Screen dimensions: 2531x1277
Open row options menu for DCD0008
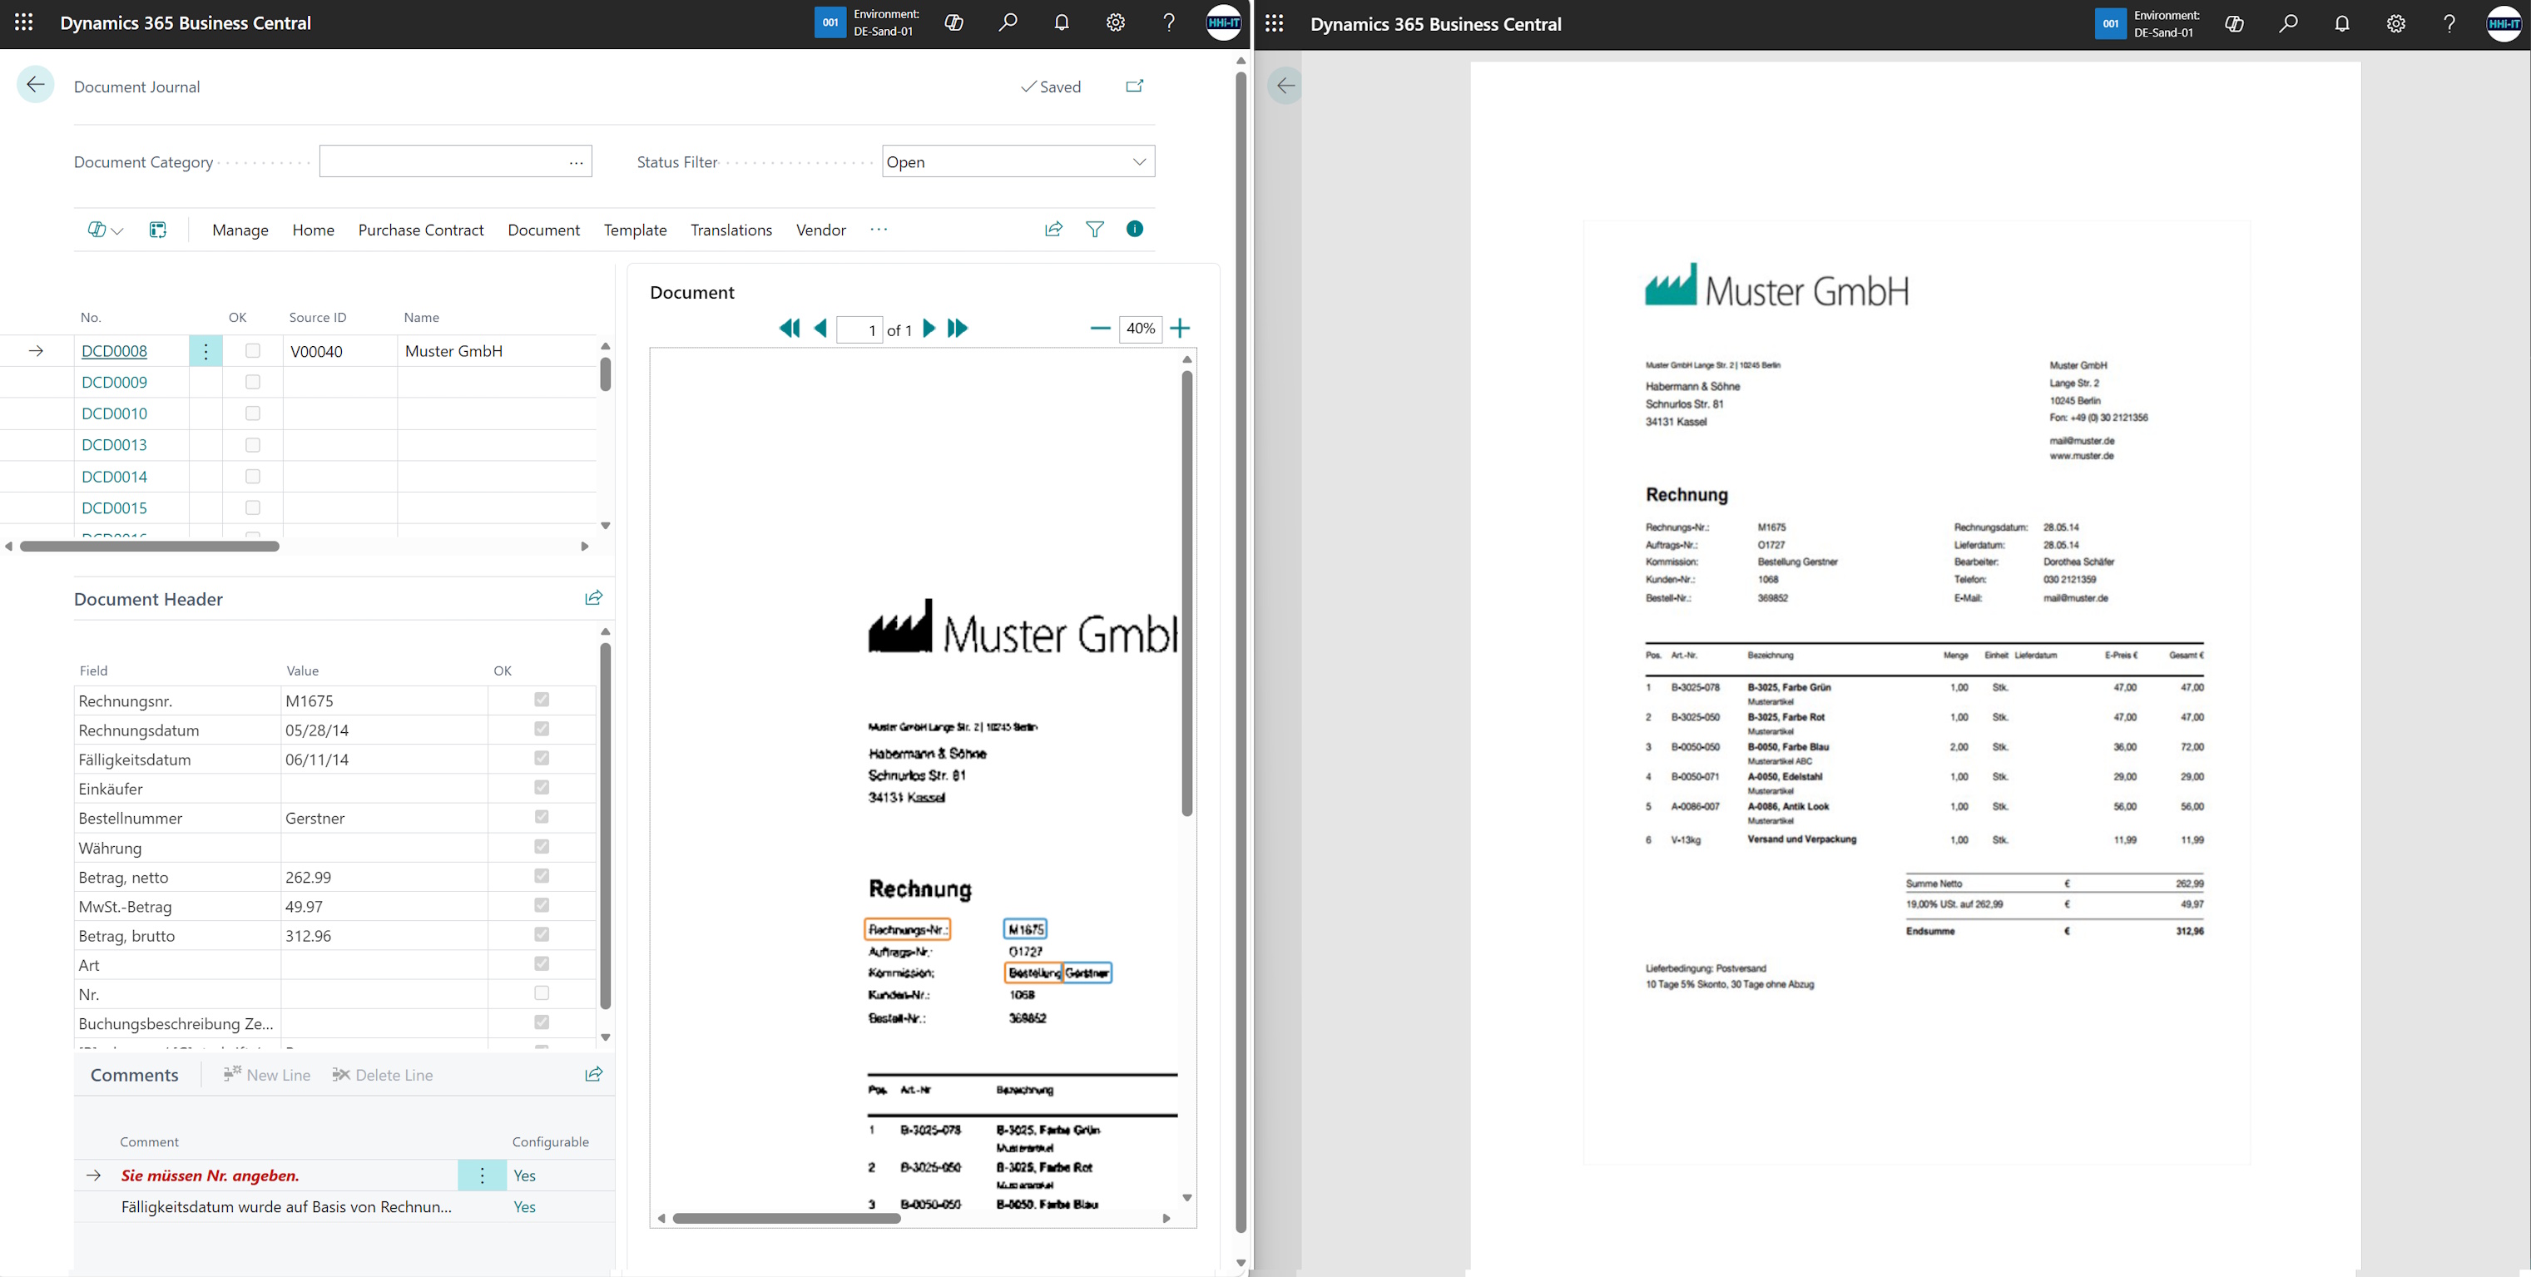(206, 351)
